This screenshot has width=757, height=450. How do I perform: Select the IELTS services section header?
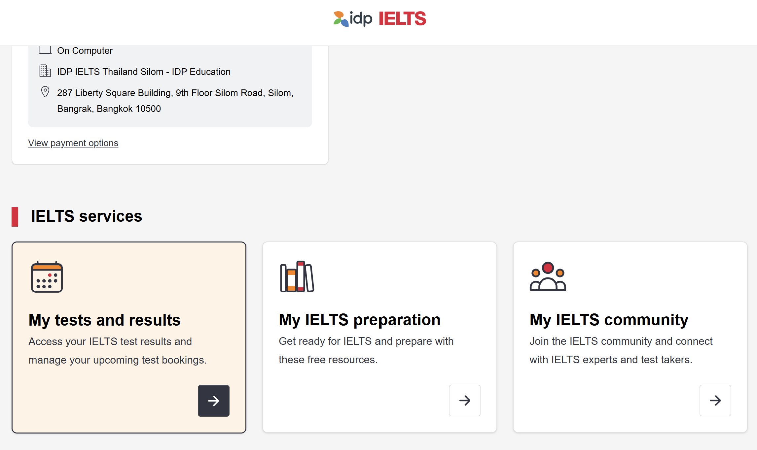(x=87, y=216)
